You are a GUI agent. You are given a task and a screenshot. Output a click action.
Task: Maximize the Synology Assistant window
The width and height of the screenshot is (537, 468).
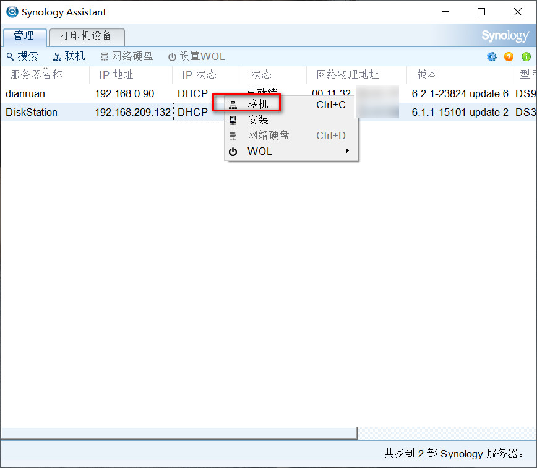pos(481,12)
